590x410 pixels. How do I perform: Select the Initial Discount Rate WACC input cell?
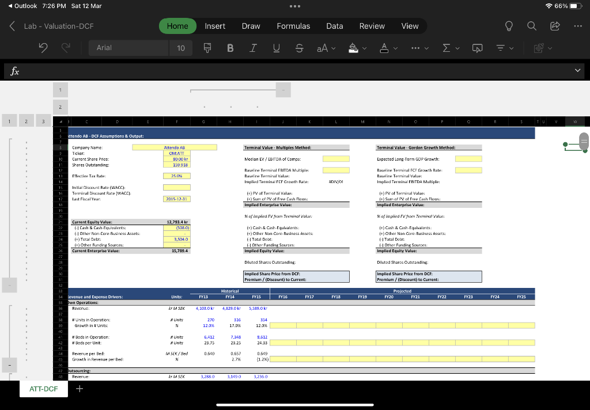(x=177, y=187)
